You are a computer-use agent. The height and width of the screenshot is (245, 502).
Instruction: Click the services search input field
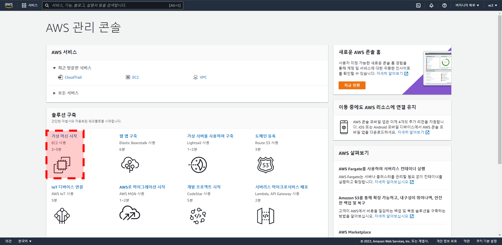(113, 5)
